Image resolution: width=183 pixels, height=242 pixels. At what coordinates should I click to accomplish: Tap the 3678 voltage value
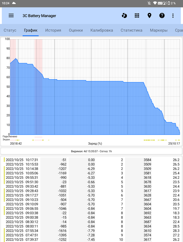click(x=147, y=182)
